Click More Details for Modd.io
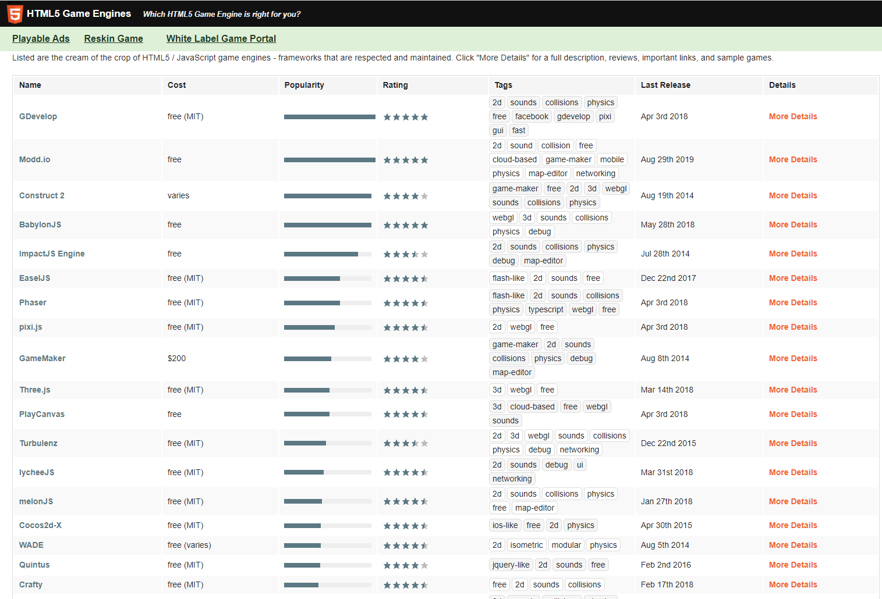Viewport: 882px width, 599px height. (x=793, y=159)
